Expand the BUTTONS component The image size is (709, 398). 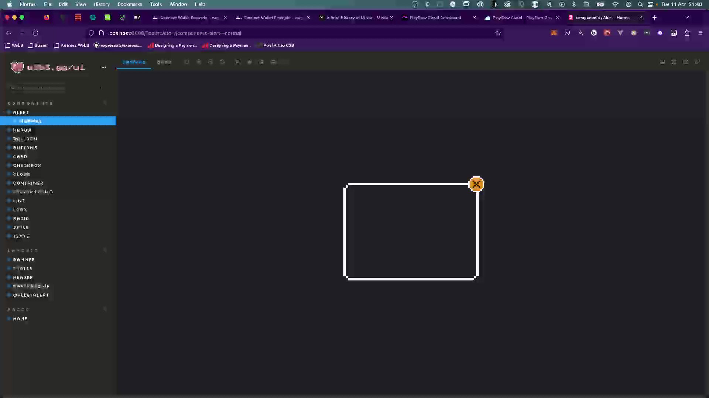coord(25,148)
